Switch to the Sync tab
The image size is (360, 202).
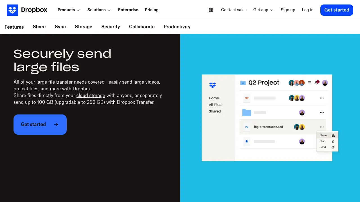(60, 27)
